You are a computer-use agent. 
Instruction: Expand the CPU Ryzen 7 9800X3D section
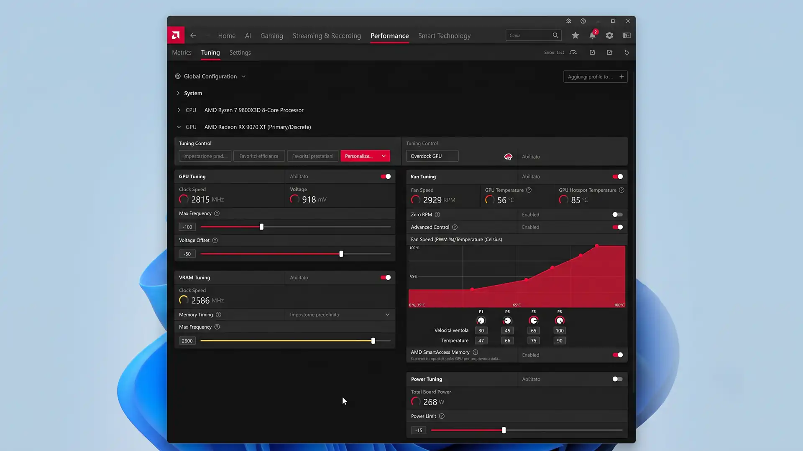point(179,110)
